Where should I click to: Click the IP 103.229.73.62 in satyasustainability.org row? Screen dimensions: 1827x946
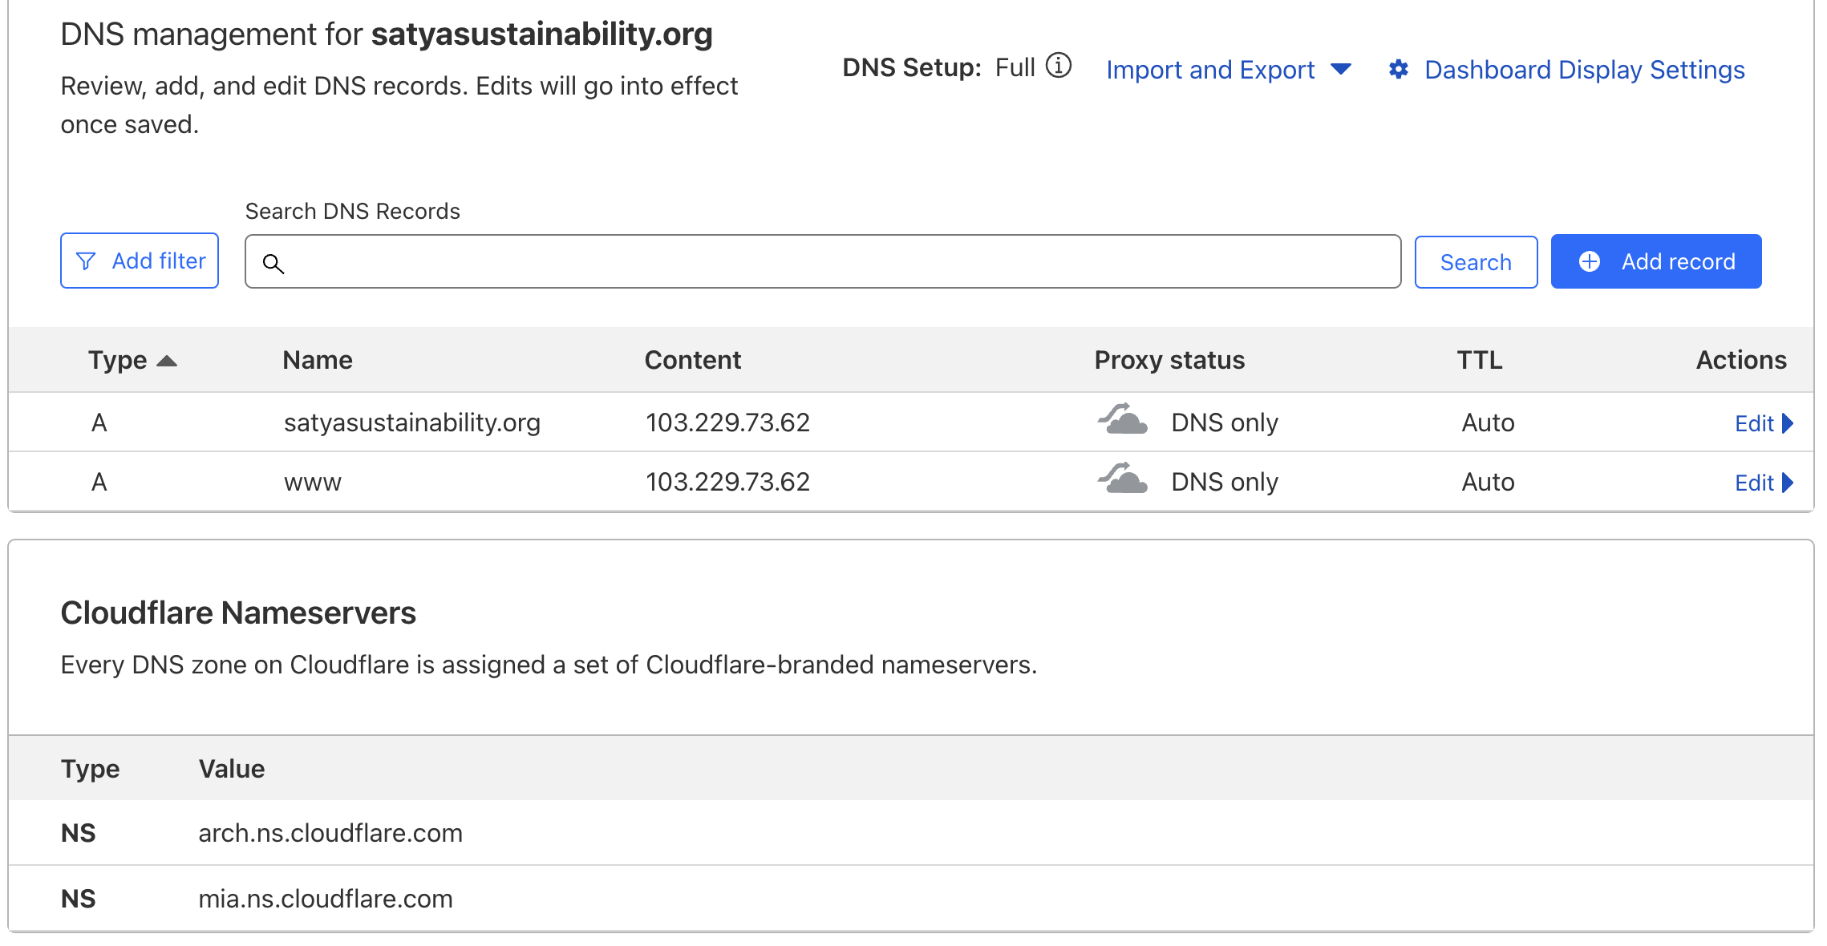pyautogui.click(x=728, y=422)
